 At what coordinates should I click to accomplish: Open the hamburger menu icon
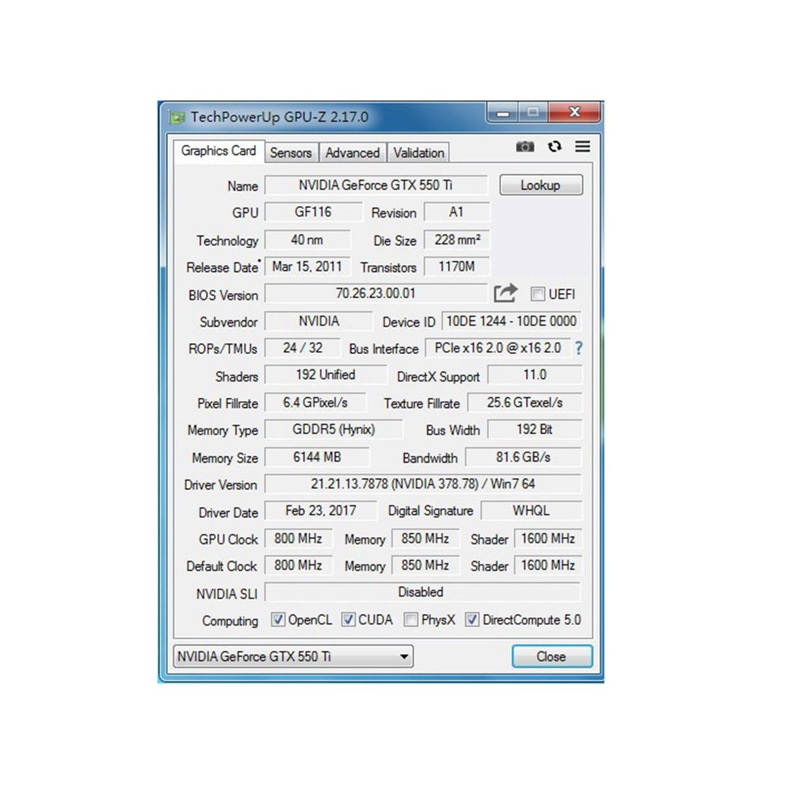(x=582, y=146)
